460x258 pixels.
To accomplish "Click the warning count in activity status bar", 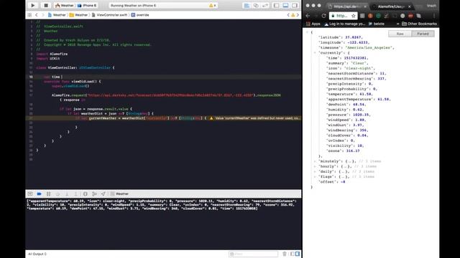I will pyautogui.click(x=213, y=5).
